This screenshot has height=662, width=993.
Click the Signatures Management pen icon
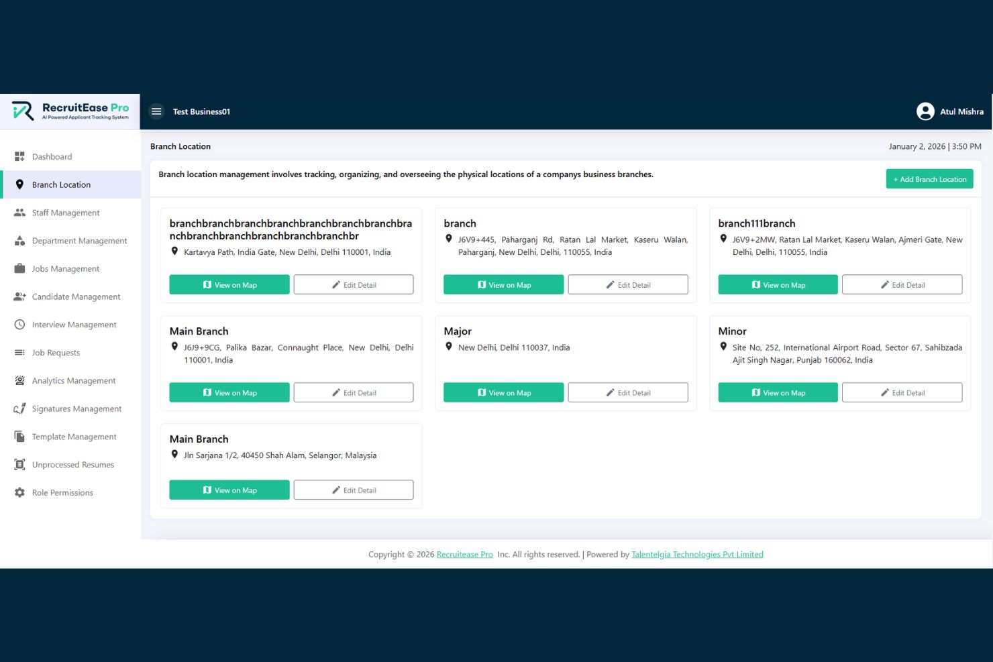(19, 408)
